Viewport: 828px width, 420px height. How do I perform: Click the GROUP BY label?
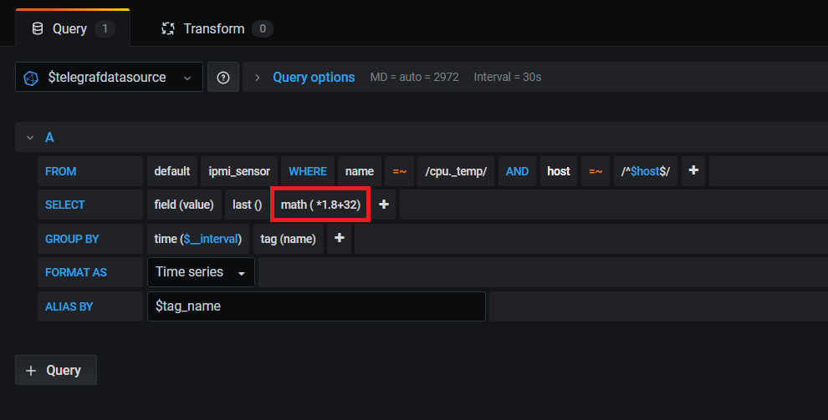[72, 238]
